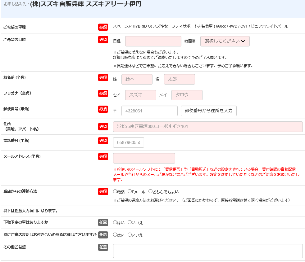Click the メイ furigana field

coord(187,95)
